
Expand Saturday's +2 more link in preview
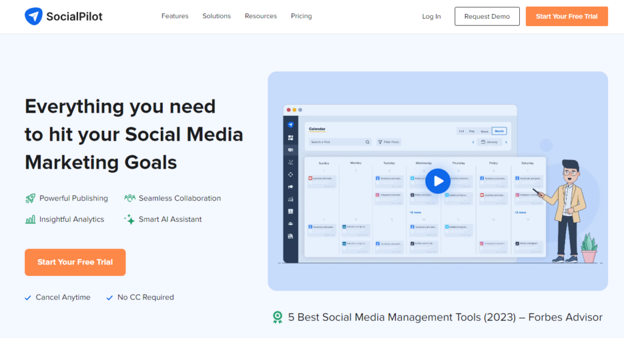pyautogui.click(x=520, y=213)
